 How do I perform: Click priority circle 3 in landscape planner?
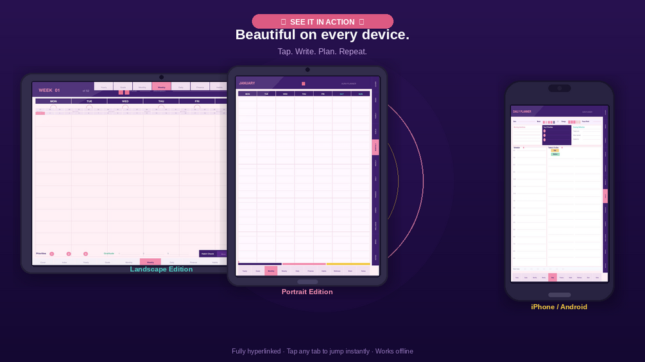(x=85, y=254)
